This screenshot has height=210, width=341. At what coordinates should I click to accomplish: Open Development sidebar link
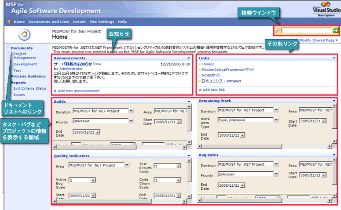pyautogui.click(x=25, y=64)
